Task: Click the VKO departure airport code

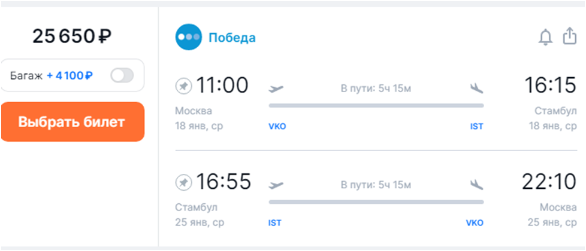Action: pyautogui.click(x=277, y=126)
